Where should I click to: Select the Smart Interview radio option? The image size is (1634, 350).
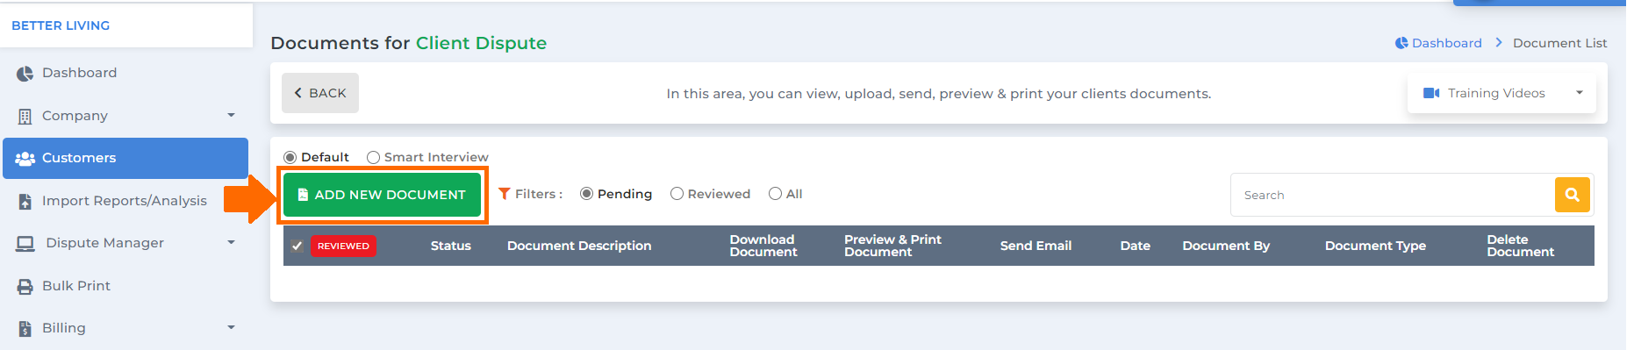[x=373, y=157]
